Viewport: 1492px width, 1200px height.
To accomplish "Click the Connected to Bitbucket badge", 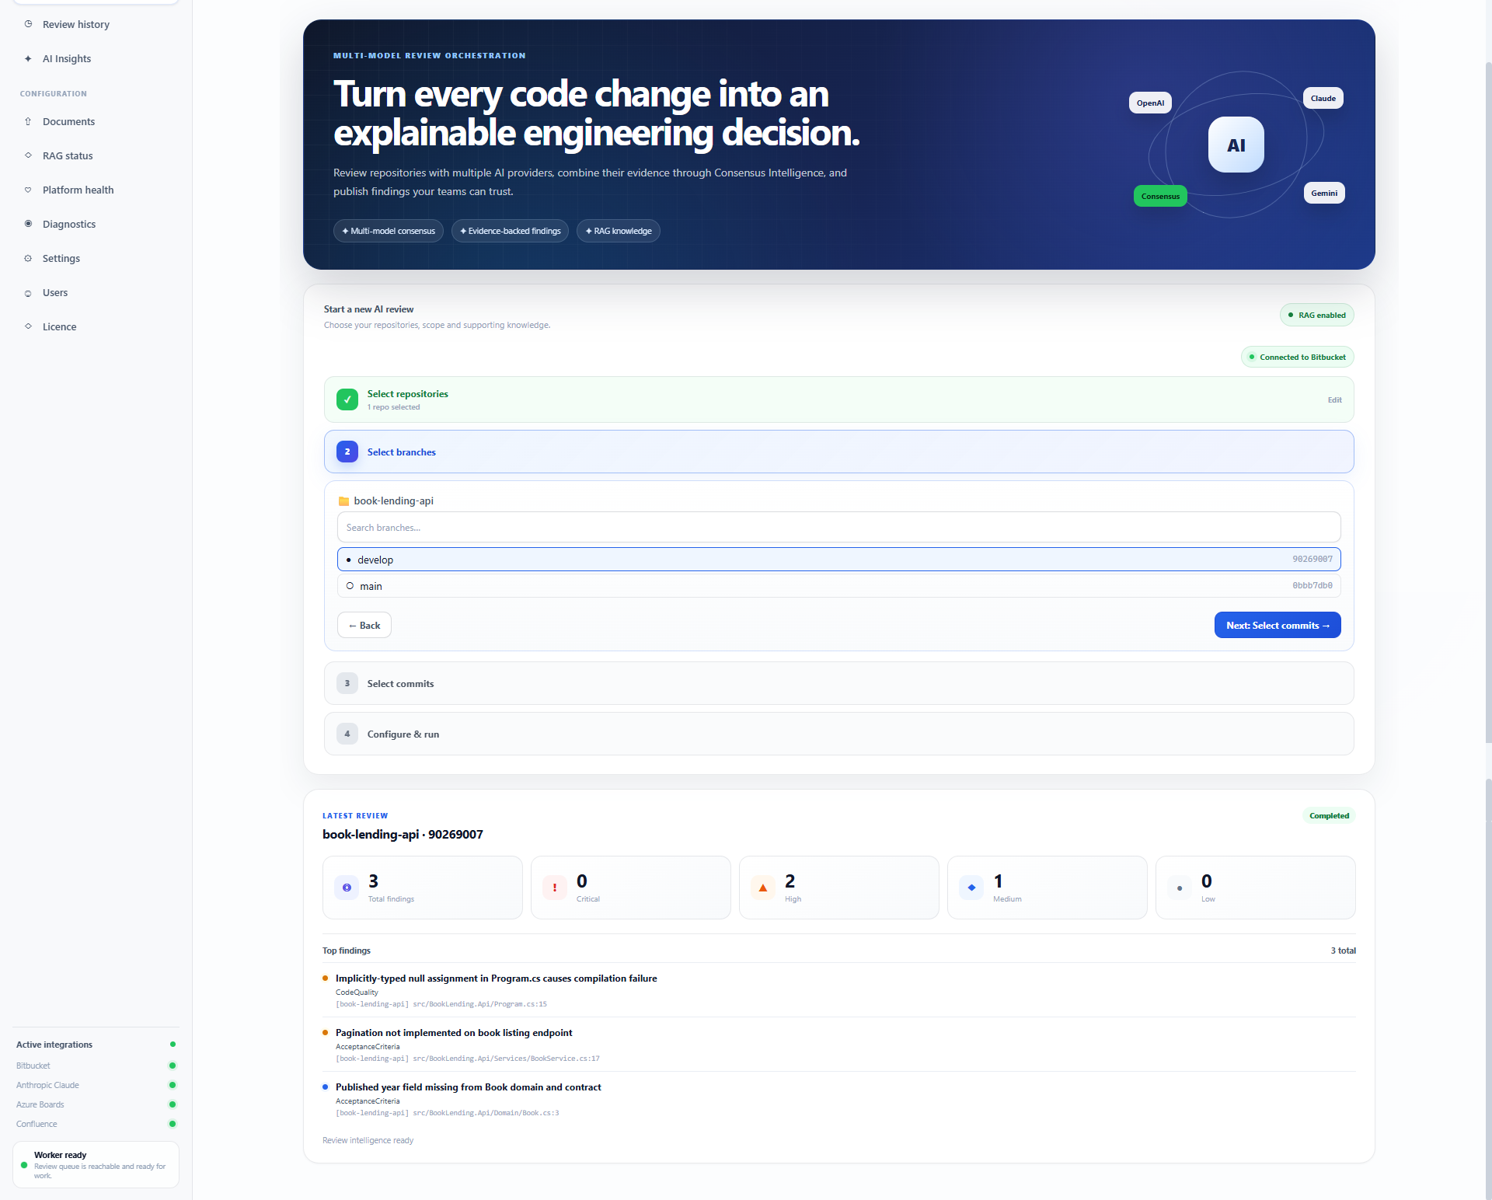I will [1298, 357].
